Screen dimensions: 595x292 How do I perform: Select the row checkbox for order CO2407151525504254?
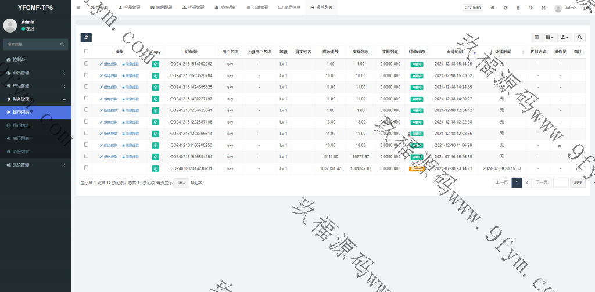tap(86, 156)
